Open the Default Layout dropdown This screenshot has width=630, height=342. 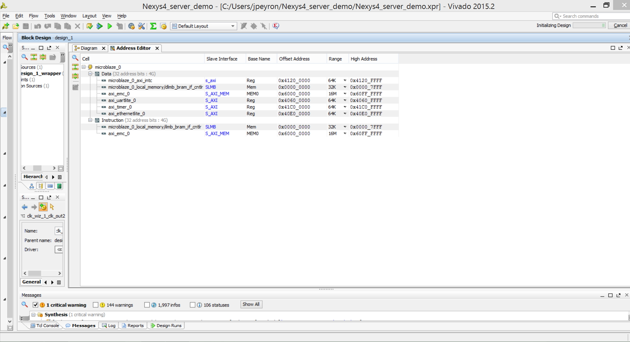tap(203, 26)
